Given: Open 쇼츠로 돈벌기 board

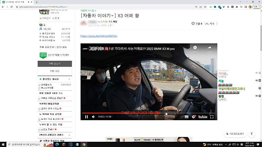Looking at the screenshot, I should pos(47,129).
